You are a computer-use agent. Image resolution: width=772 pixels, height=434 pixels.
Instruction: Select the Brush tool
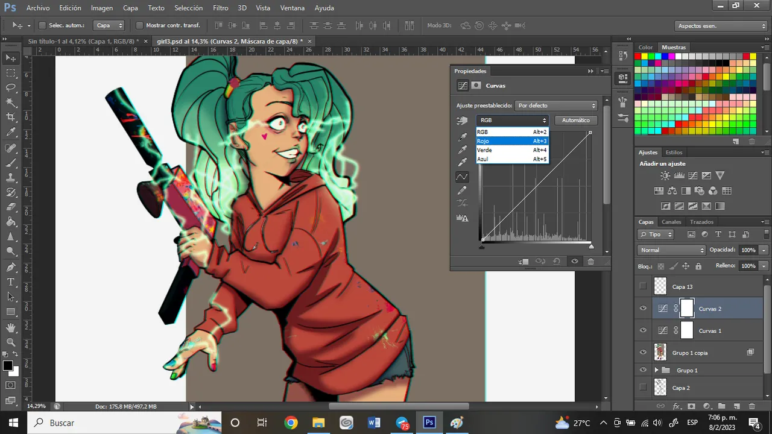coord(11,163)
